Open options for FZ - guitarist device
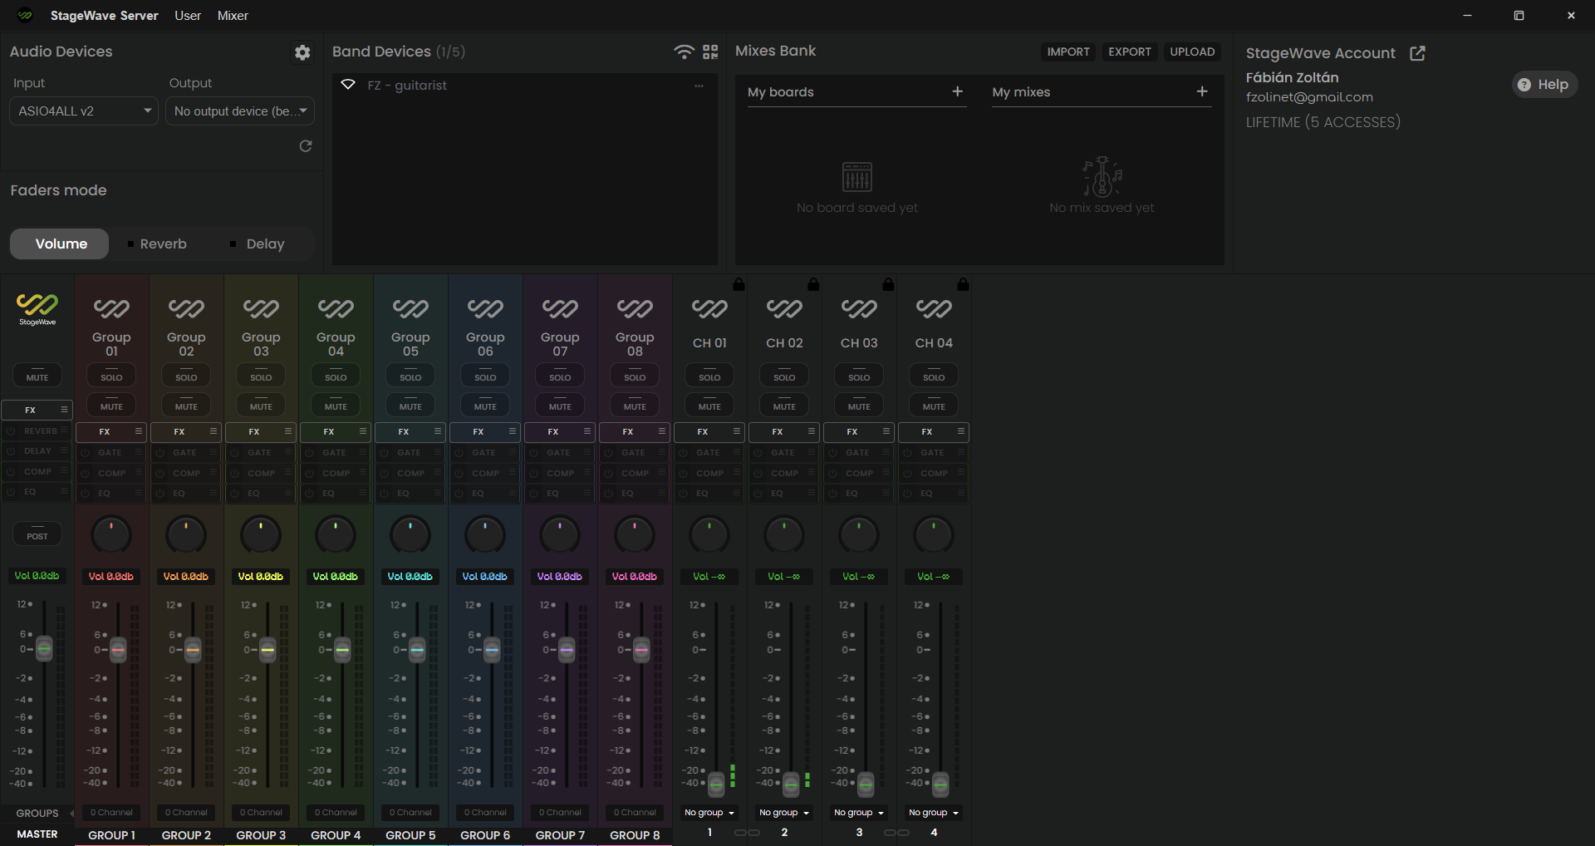1595x846 pixels. (699, 86)
